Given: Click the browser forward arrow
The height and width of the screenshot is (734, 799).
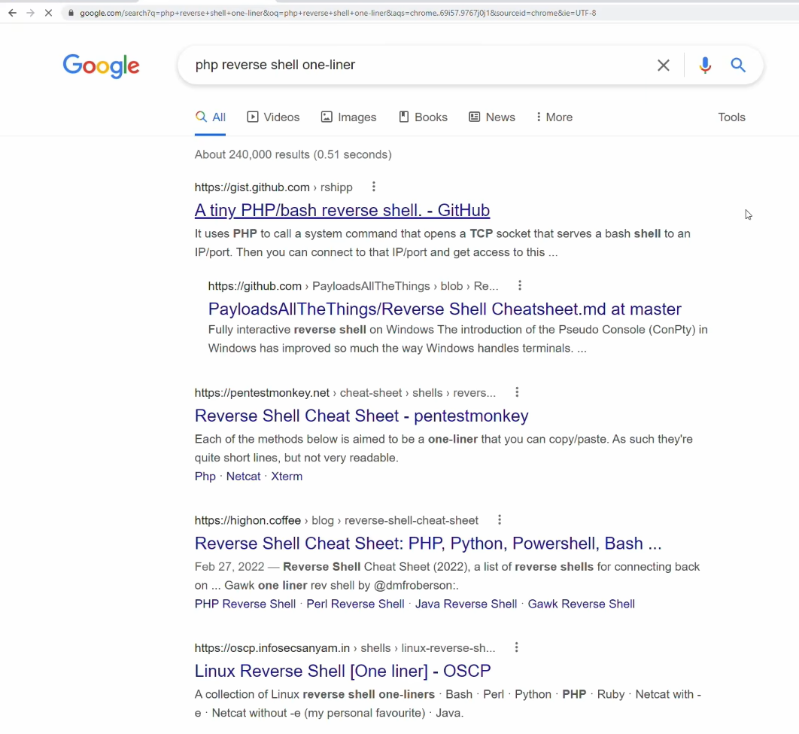Looking at the screenshot, I should point(31,13).
